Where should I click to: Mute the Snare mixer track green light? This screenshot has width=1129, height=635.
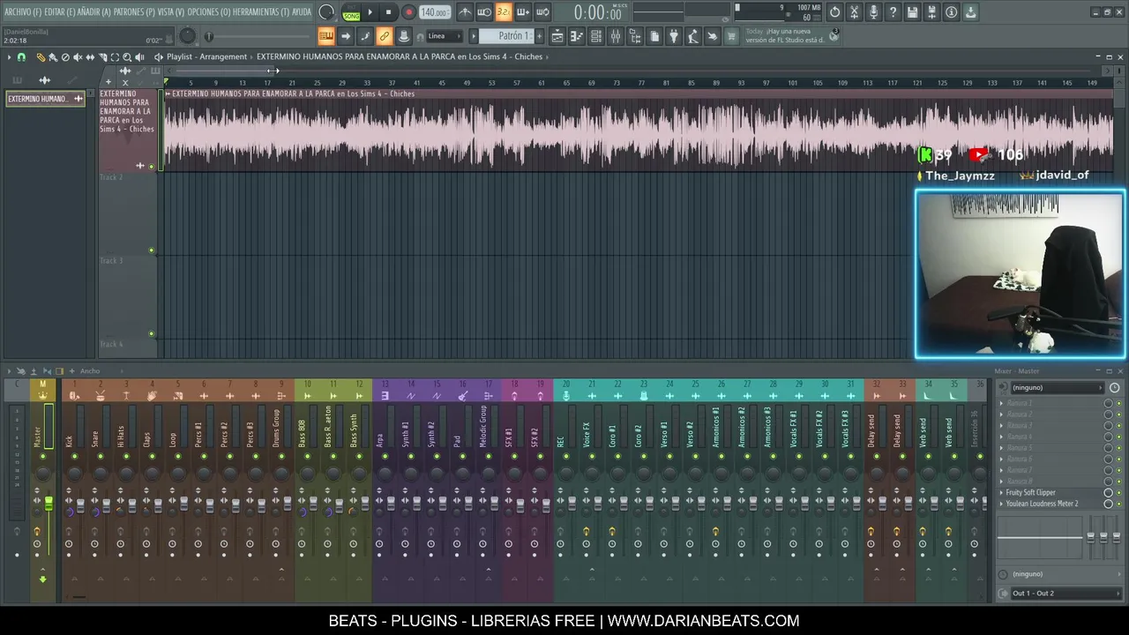(101, 456)
